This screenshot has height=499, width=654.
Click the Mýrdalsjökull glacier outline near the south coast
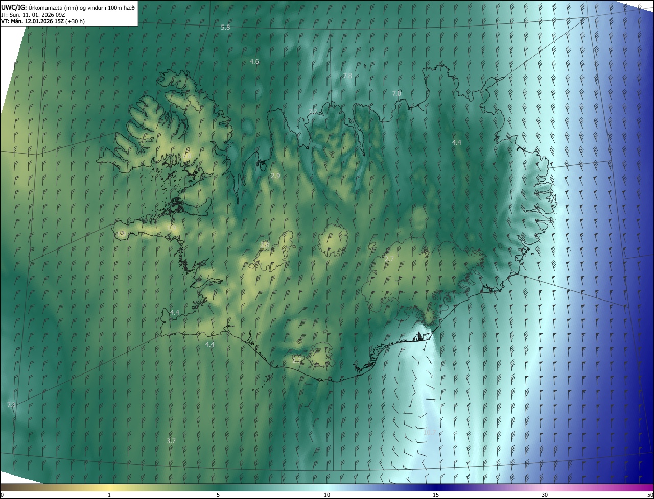(320, 356)
